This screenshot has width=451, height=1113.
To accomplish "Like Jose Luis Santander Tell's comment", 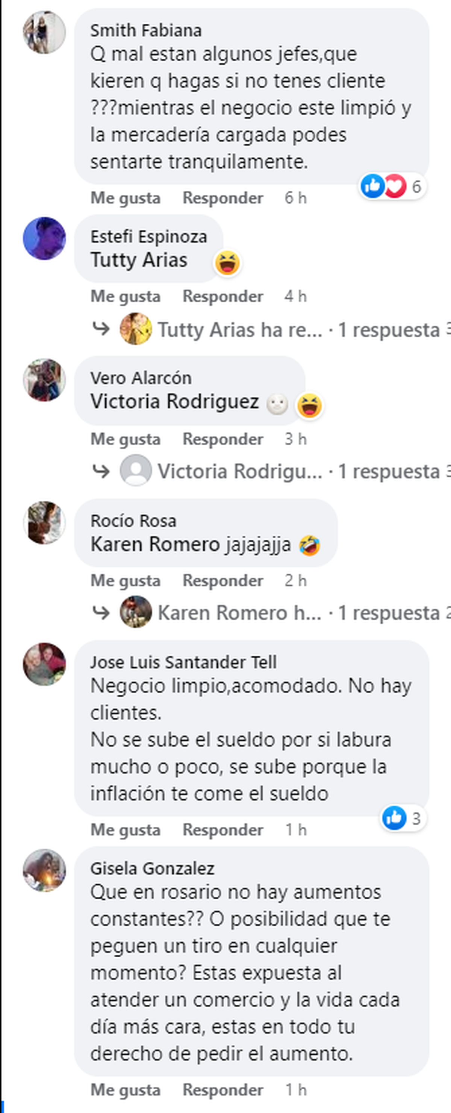I will point(125,830).
